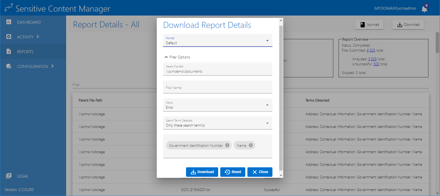This screenshot has height=196, width=440.
Task: Click the 6,005 files submitted link
Action: pos(371,50)
